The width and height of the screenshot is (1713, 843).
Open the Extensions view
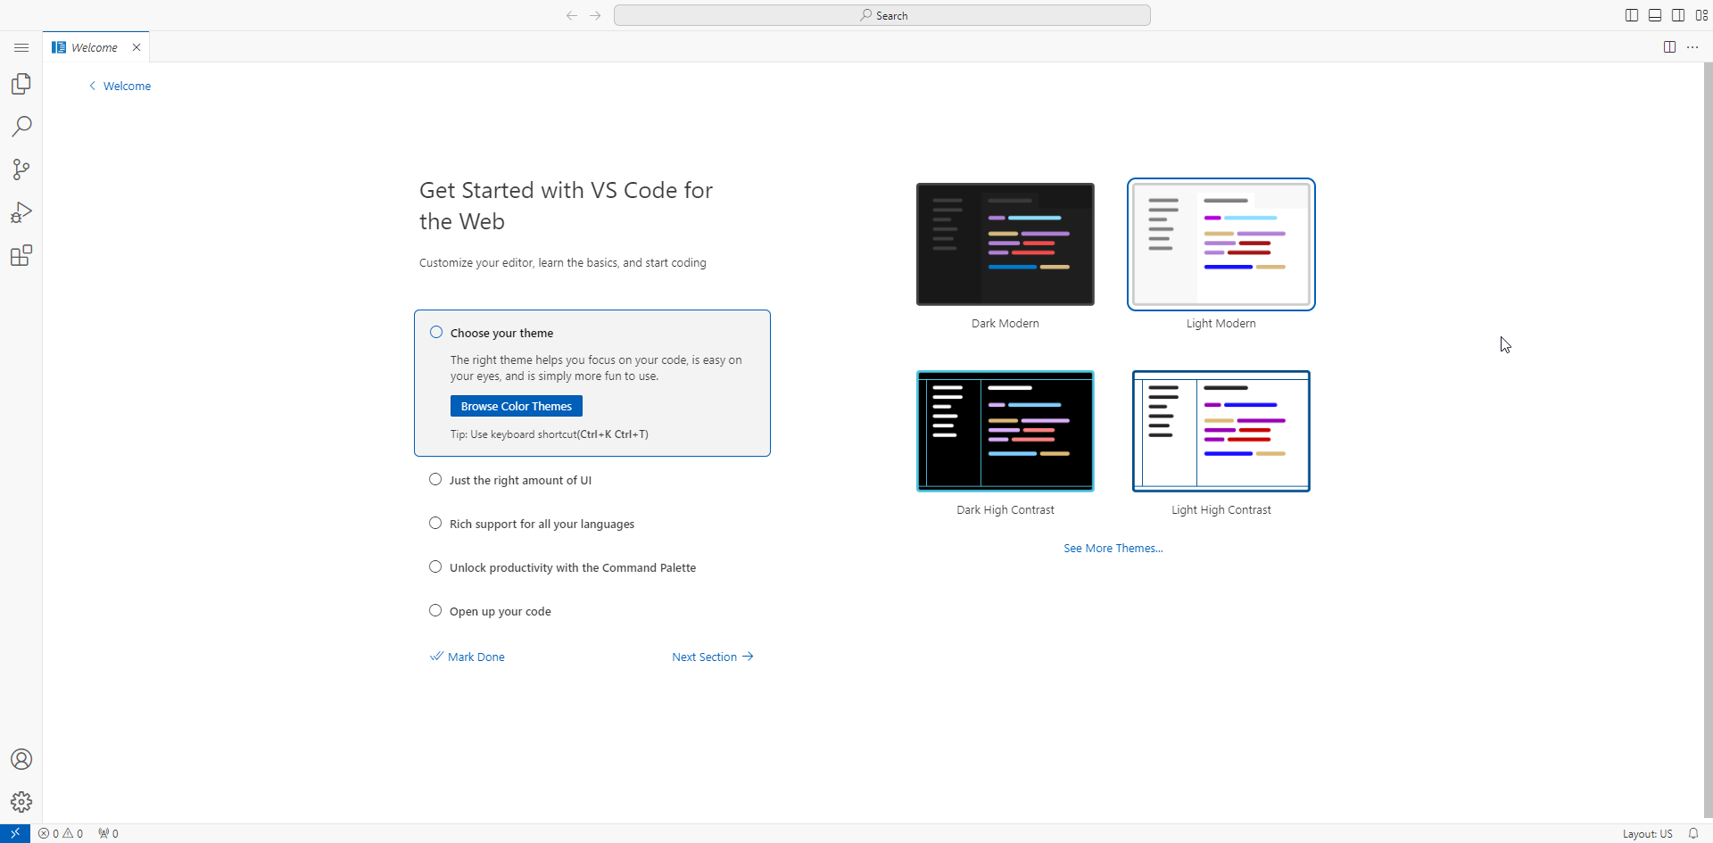21,256
